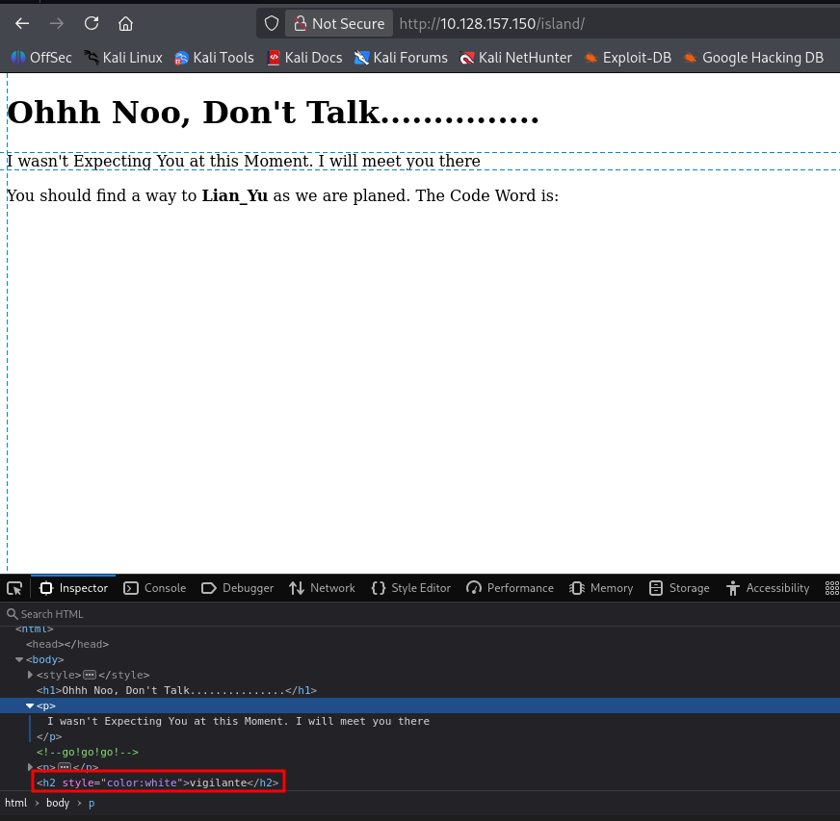This screenshot has height=821, width=840.
Task: Collapse the body node in the tree
Action: click(19, 660)
